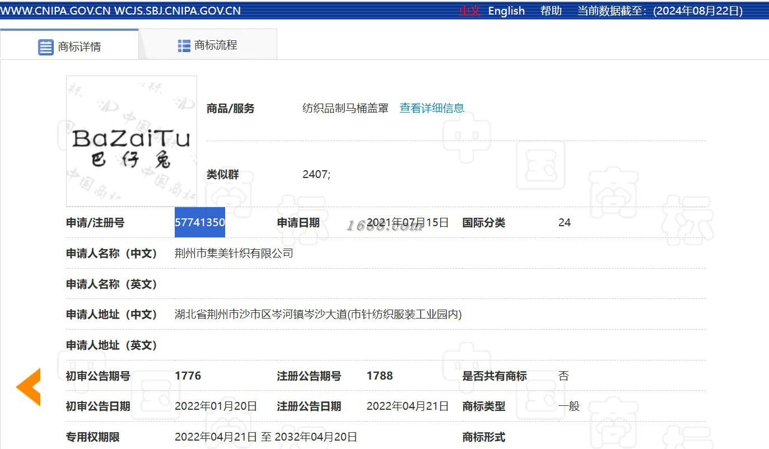Click the 申请人名称（中文） label
769x449 pixels.
click(112, 254)
